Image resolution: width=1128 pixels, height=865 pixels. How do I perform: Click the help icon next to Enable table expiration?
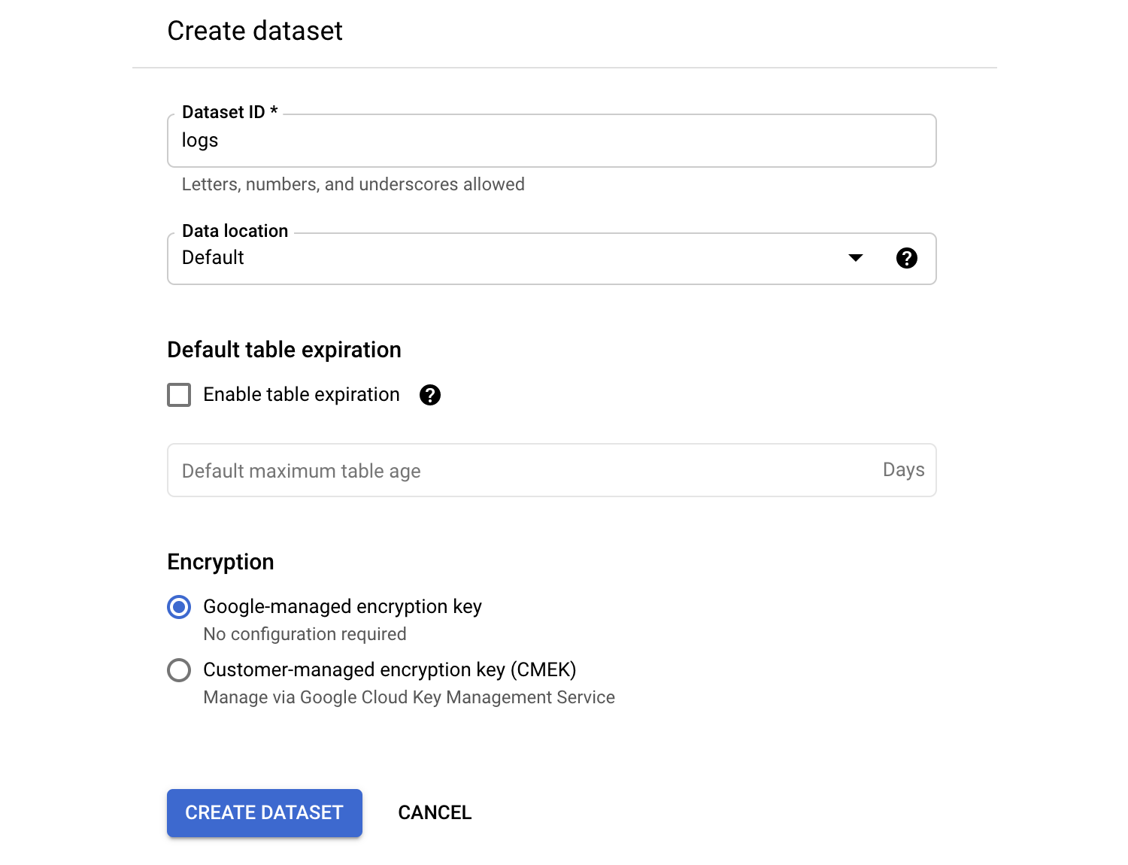pos(429,395)
